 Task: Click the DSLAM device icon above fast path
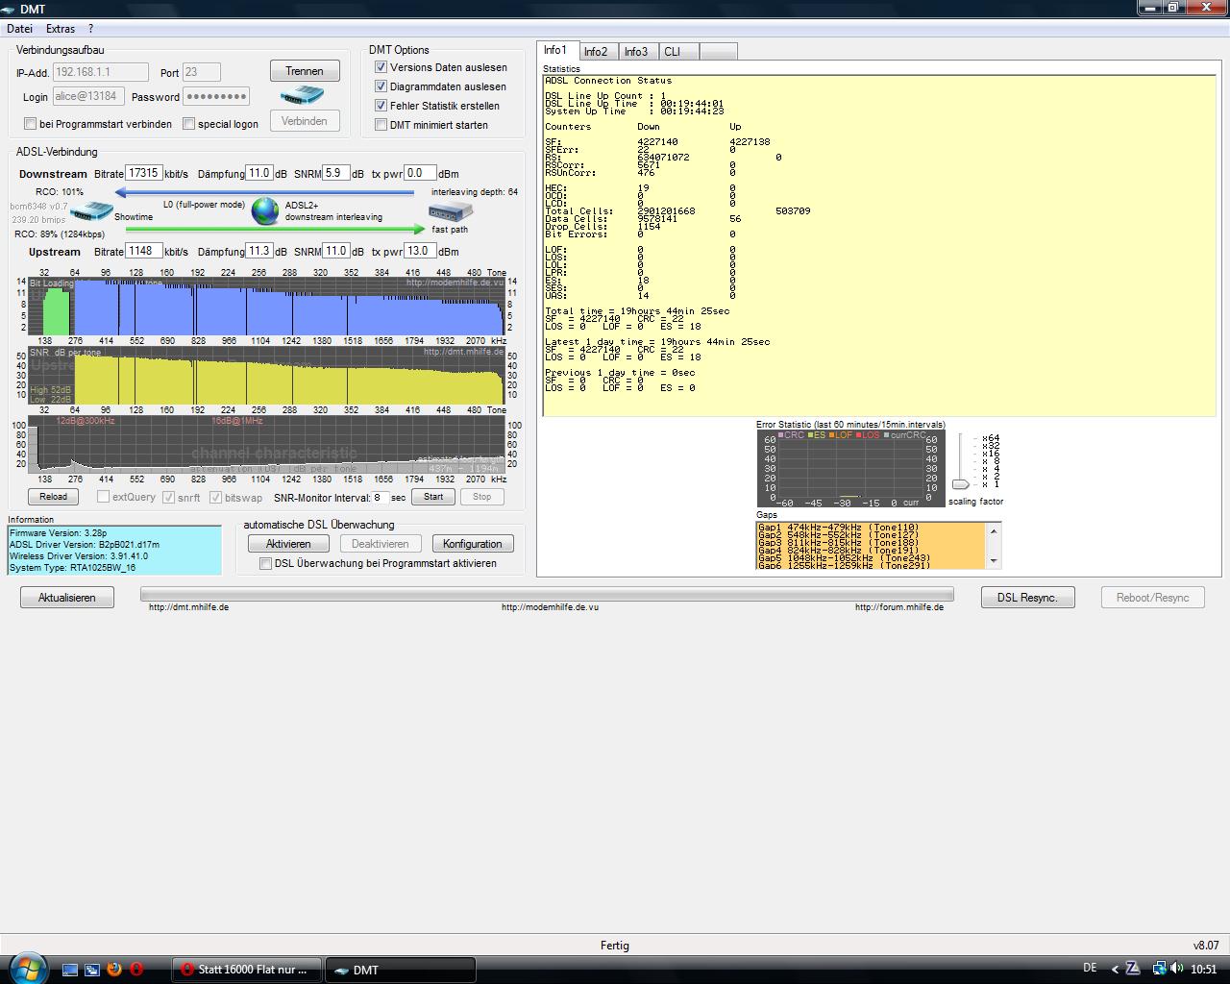pyautogui.click(x=451, y=213)
